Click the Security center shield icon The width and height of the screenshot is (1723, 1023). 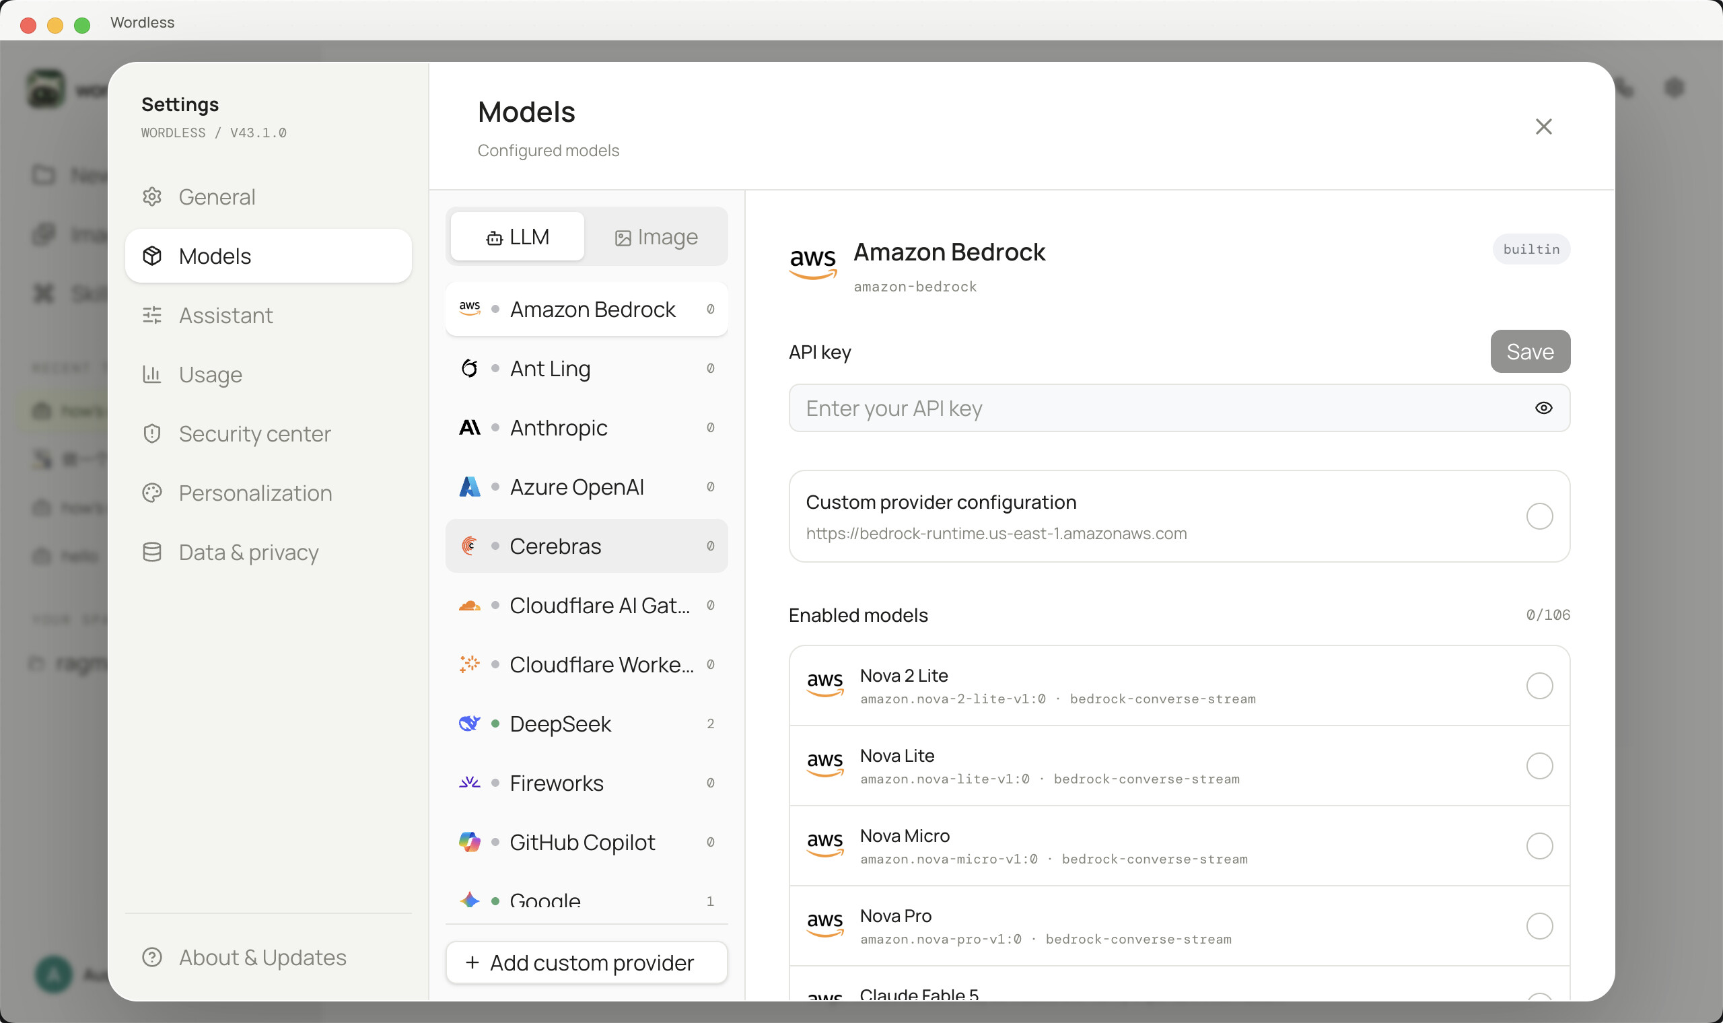click(152, 434)
